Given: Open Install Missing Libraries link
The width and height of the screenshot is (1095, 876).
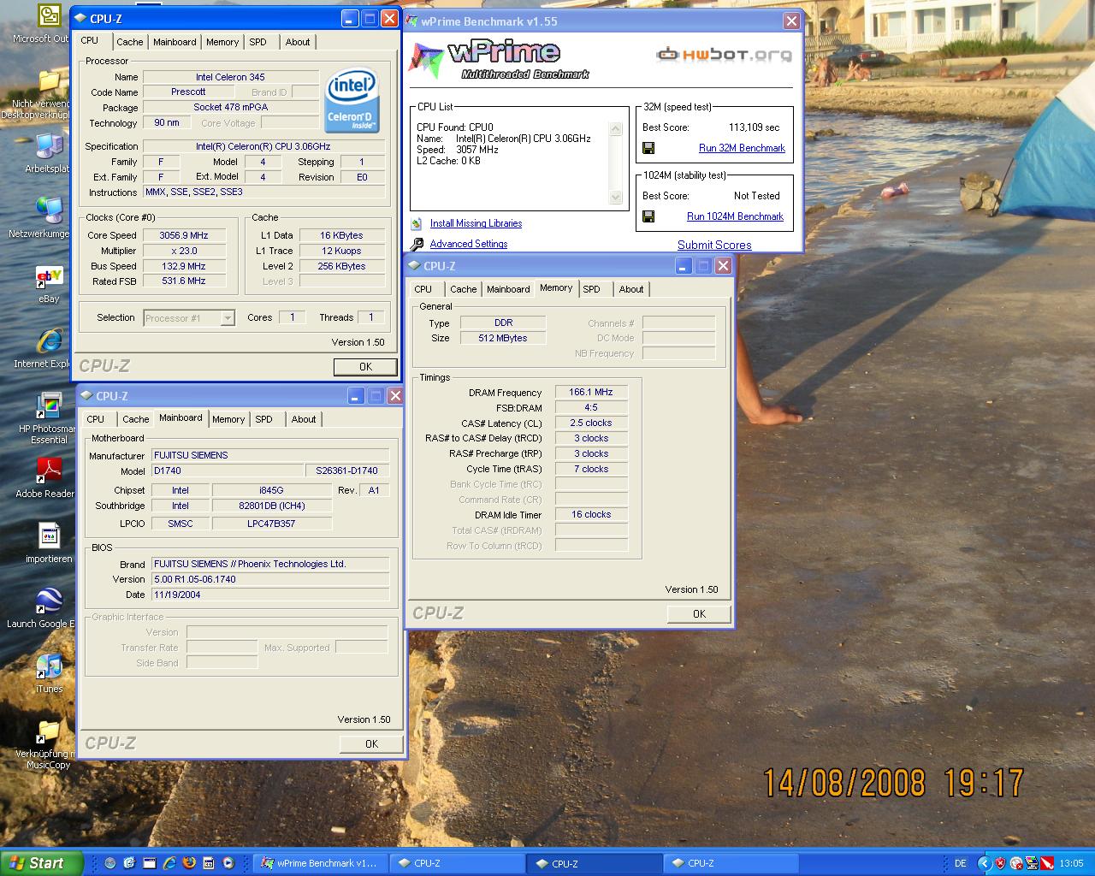Looking at the screenshot, I should [x=476, y=223].
